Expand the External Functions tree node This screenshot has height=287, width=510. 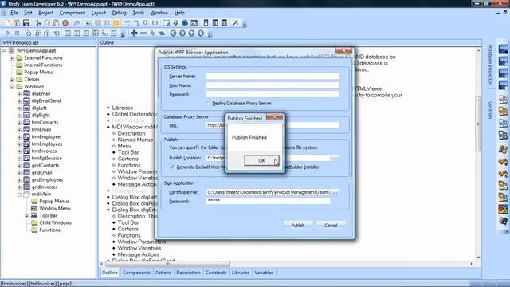12,58
